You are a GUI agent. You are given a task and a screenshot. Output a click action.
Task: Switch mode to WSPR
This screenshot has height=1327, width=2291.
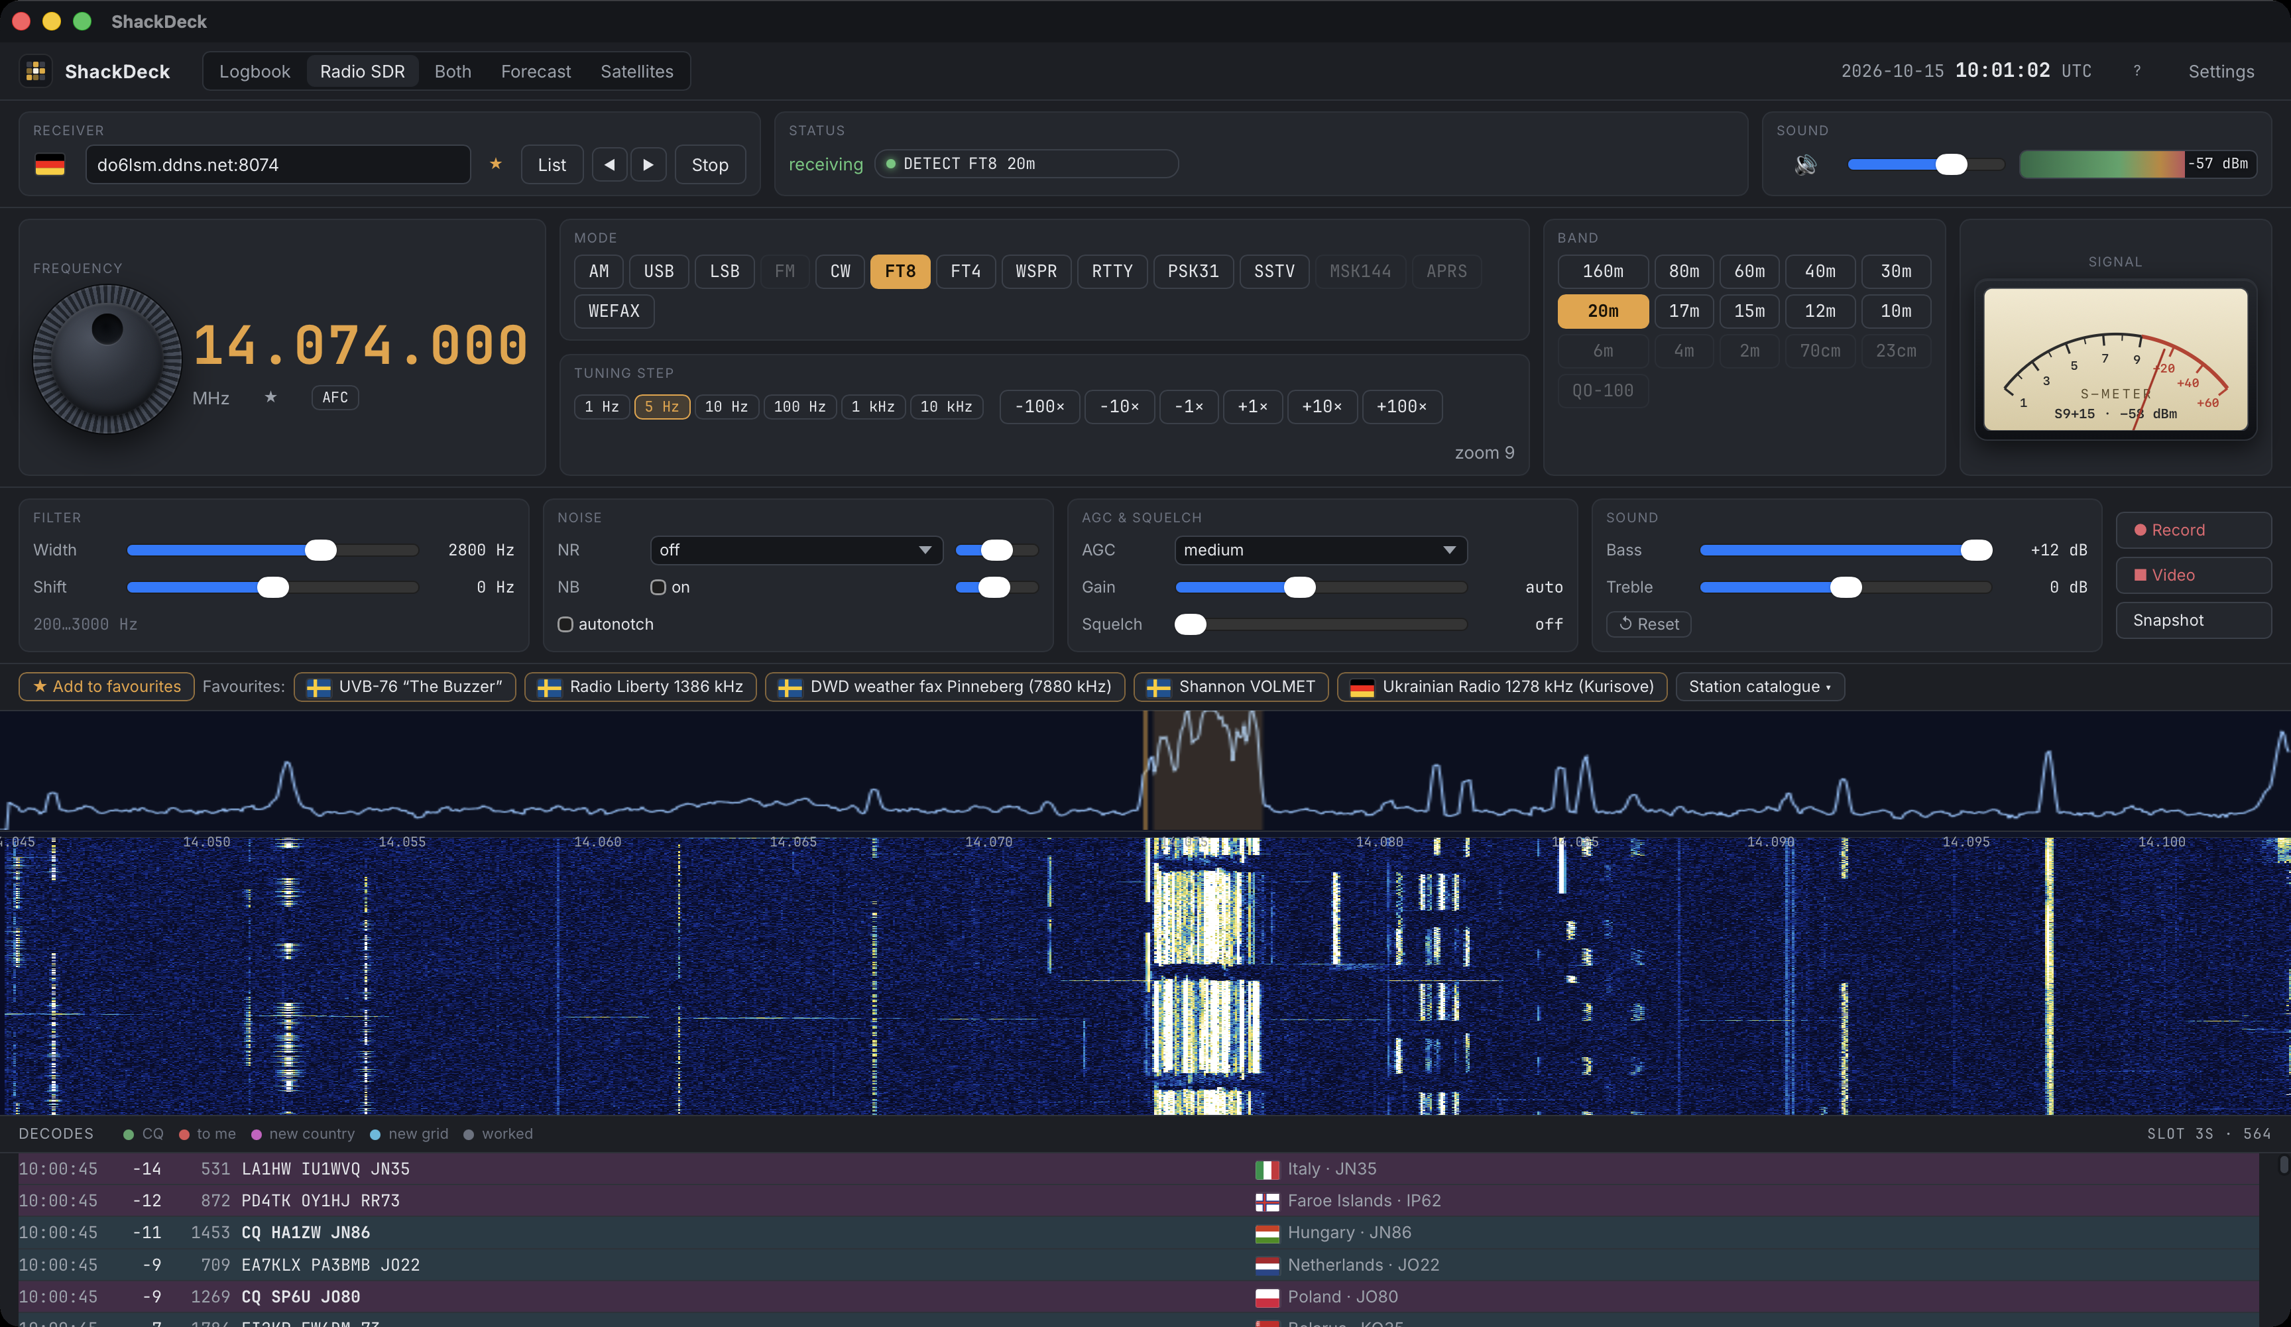click(1035, 271)
